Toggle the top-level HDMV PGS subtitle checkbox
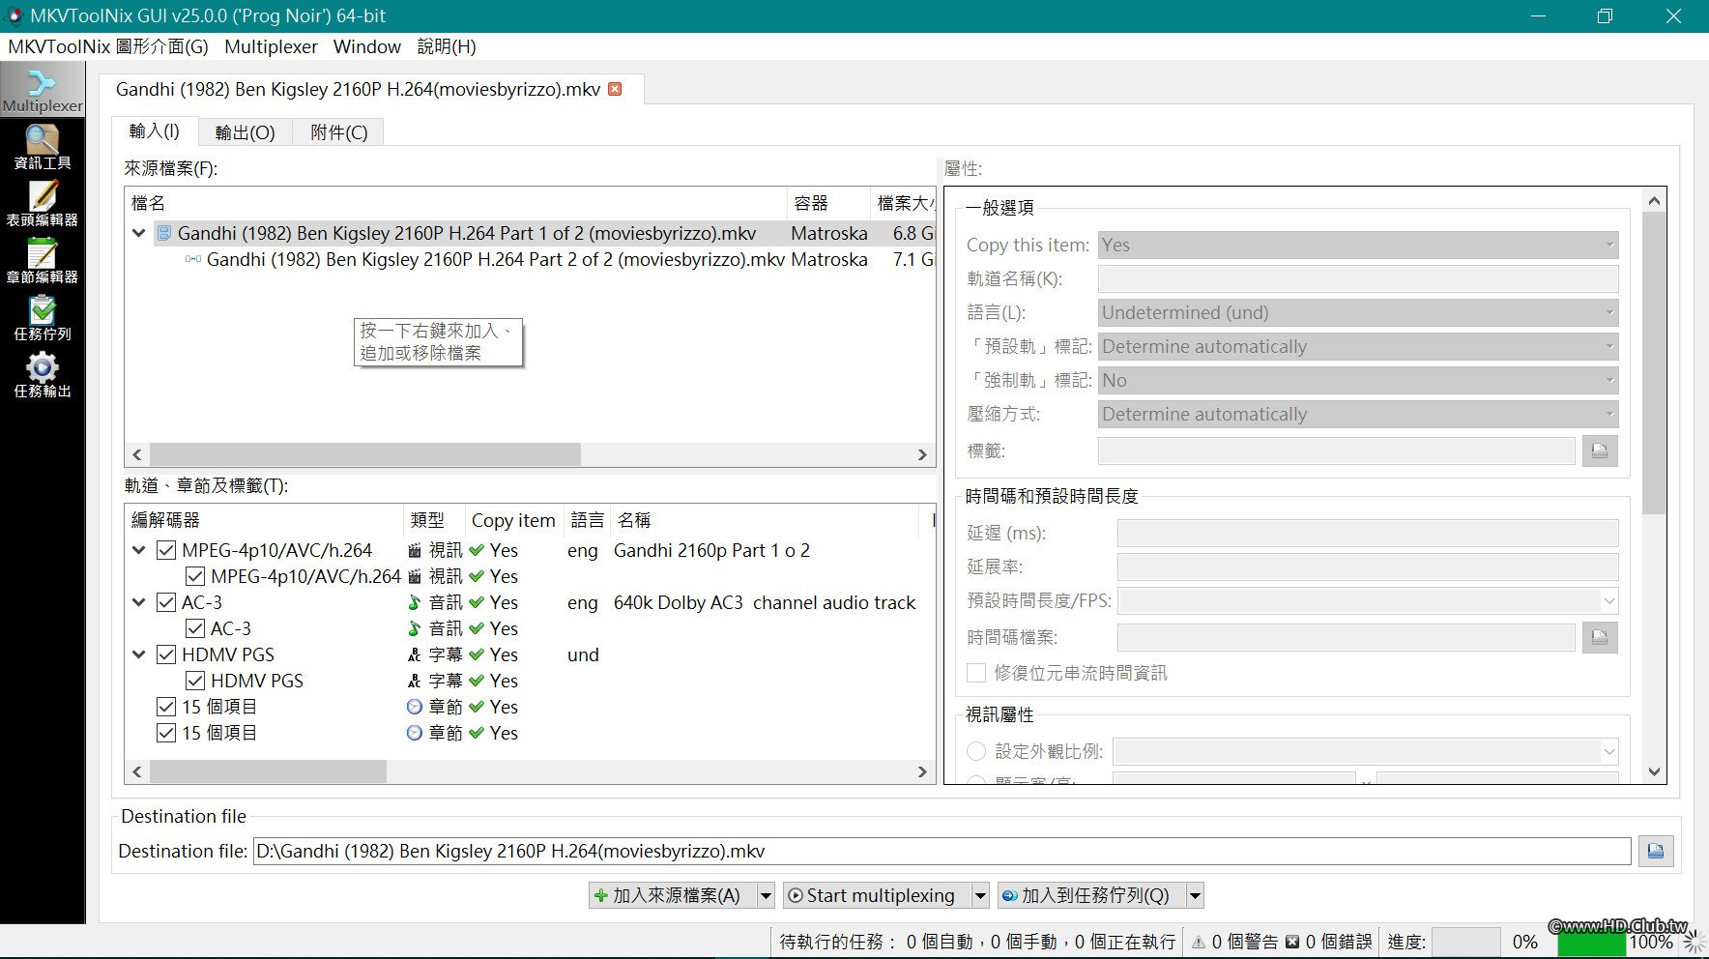 tap(166, 654)
